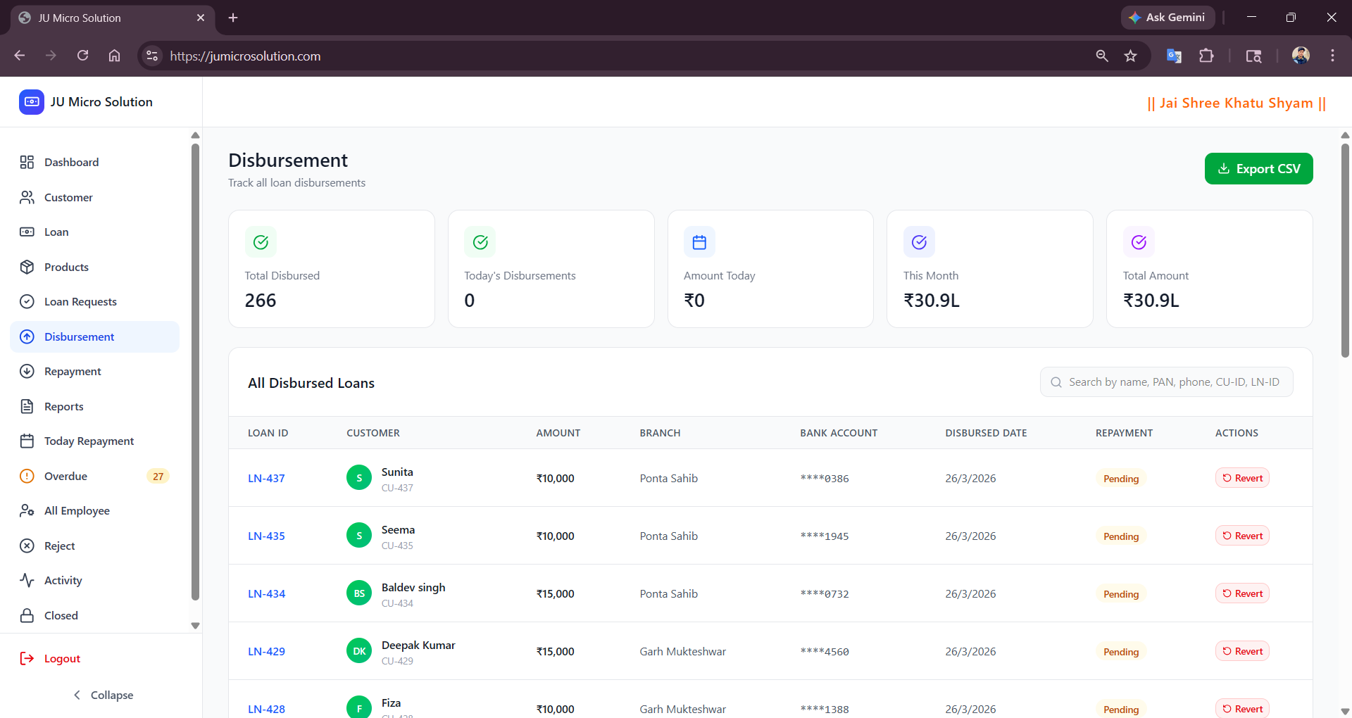
Task: Revert the Sunita LN-437 disbursement
Action: click(1242, 479)
